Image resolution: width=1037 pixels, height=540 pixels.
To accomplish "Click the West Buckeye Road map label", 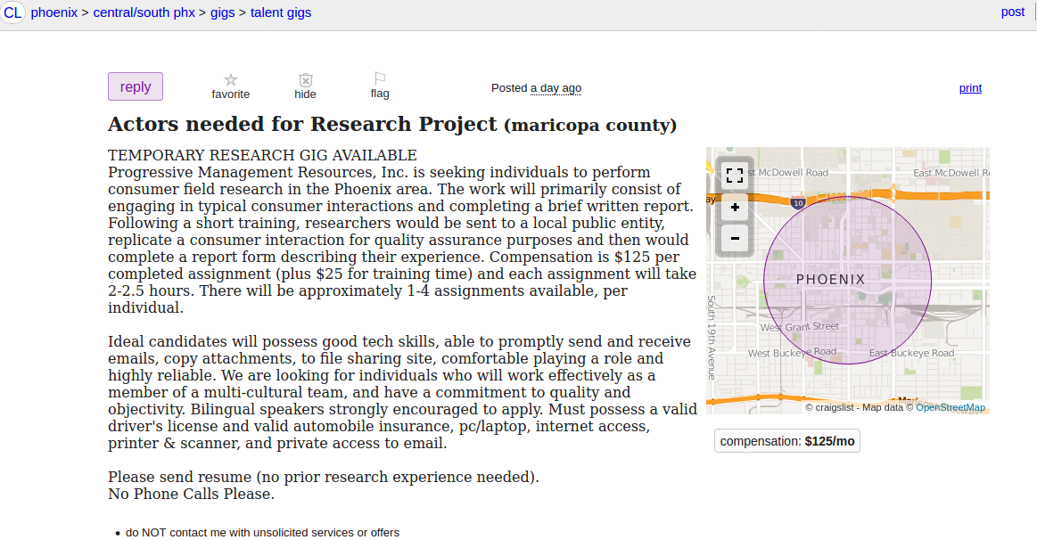I will click(793, 352).
